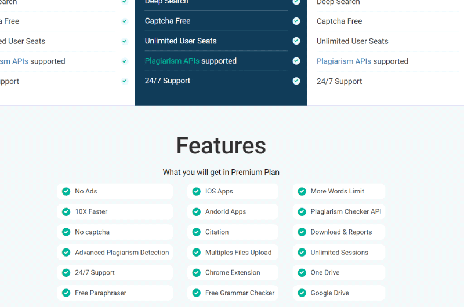Click the '10X Faster' feature label
The width and height of the screenshot is (464, 307).
tap(91, 211)
